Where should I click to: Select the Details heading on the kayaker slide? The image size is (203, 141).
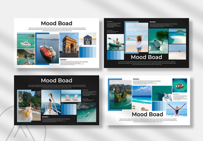[x=153, y=22]
